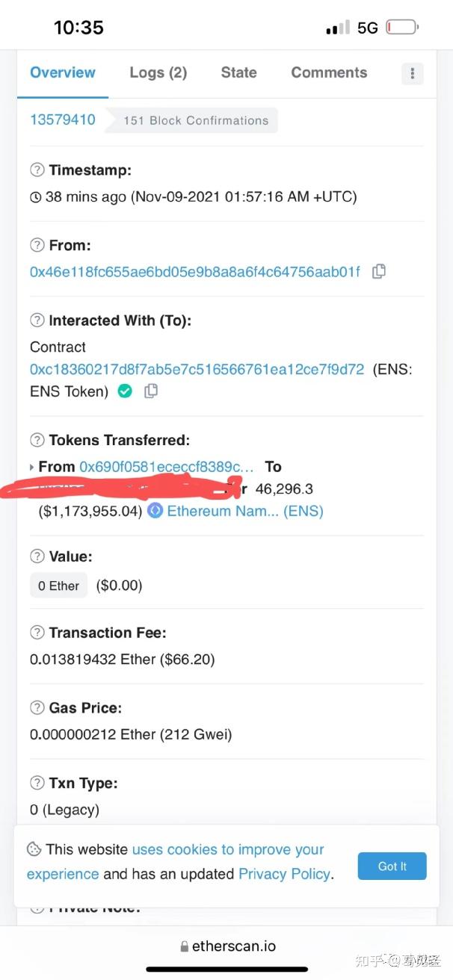Image resolution: width=453 pixels, height=980 pixels.
Task: Open Ethereum Name Service token link
Action: pos(245,511)
